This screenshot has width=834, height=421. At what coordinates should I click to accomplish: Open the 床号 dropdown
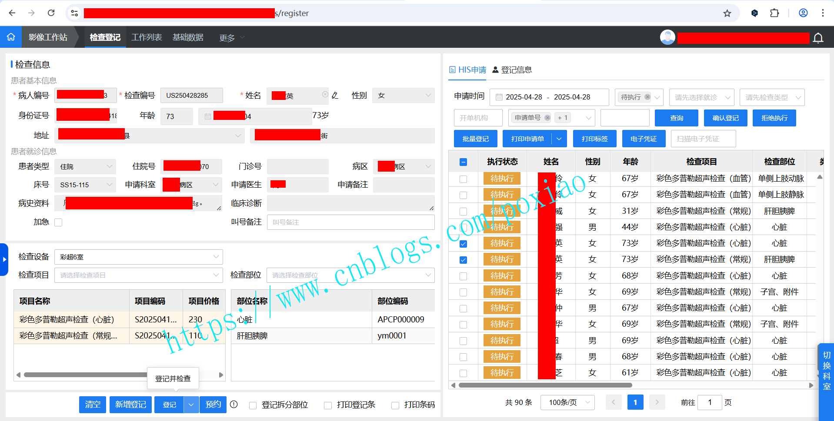coord(85,185)
